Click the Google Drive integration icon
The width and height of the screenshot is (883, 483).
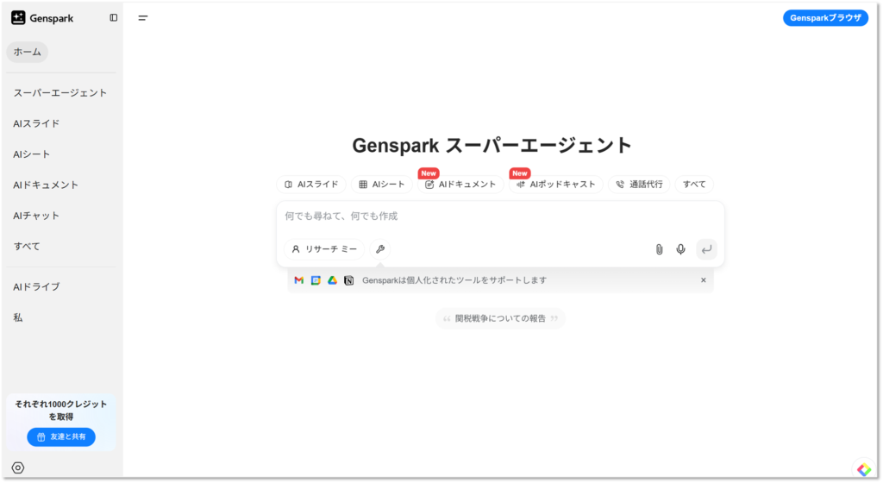point(332,280)
